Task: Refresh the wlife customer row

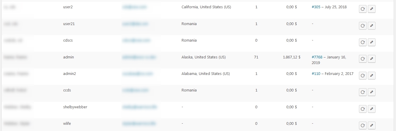Action: point(362,125)
